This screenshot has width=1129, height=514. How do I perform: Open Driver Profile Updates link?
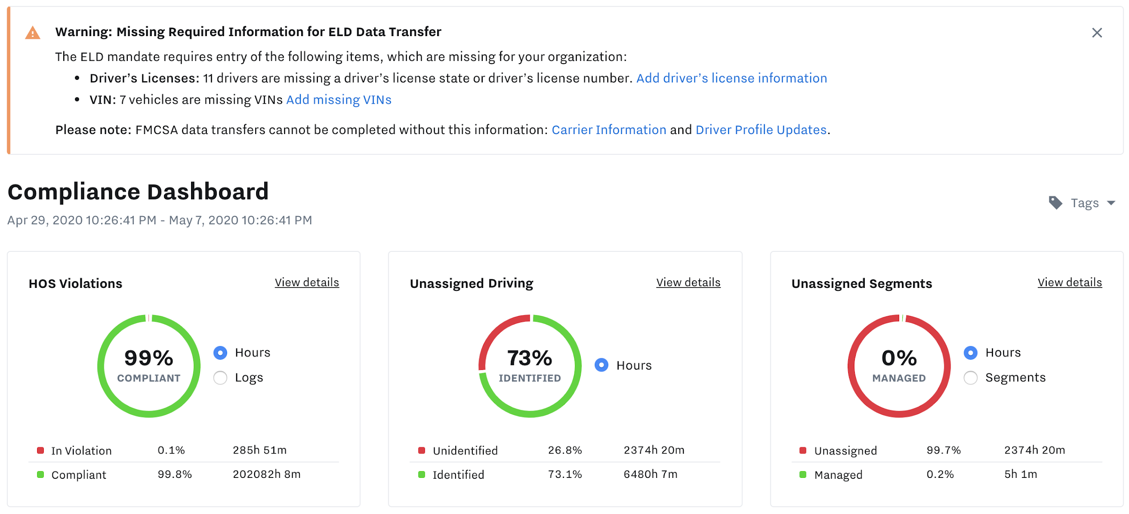click(761, 130)
